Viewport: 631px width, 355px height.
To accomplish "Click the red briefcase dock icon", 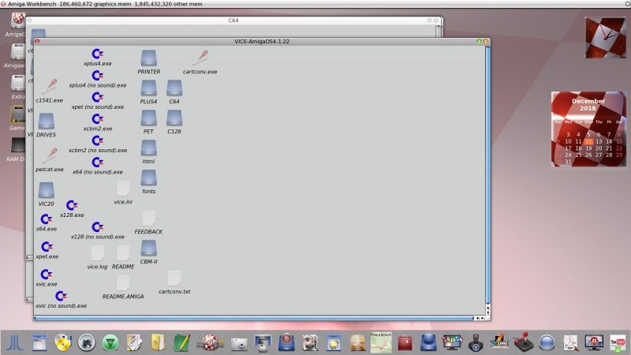I will point(405,343).
